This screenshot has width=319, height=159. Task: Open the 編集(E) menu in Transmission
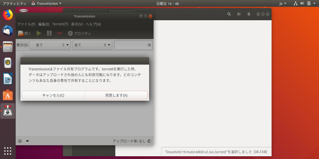pos(44,24)
